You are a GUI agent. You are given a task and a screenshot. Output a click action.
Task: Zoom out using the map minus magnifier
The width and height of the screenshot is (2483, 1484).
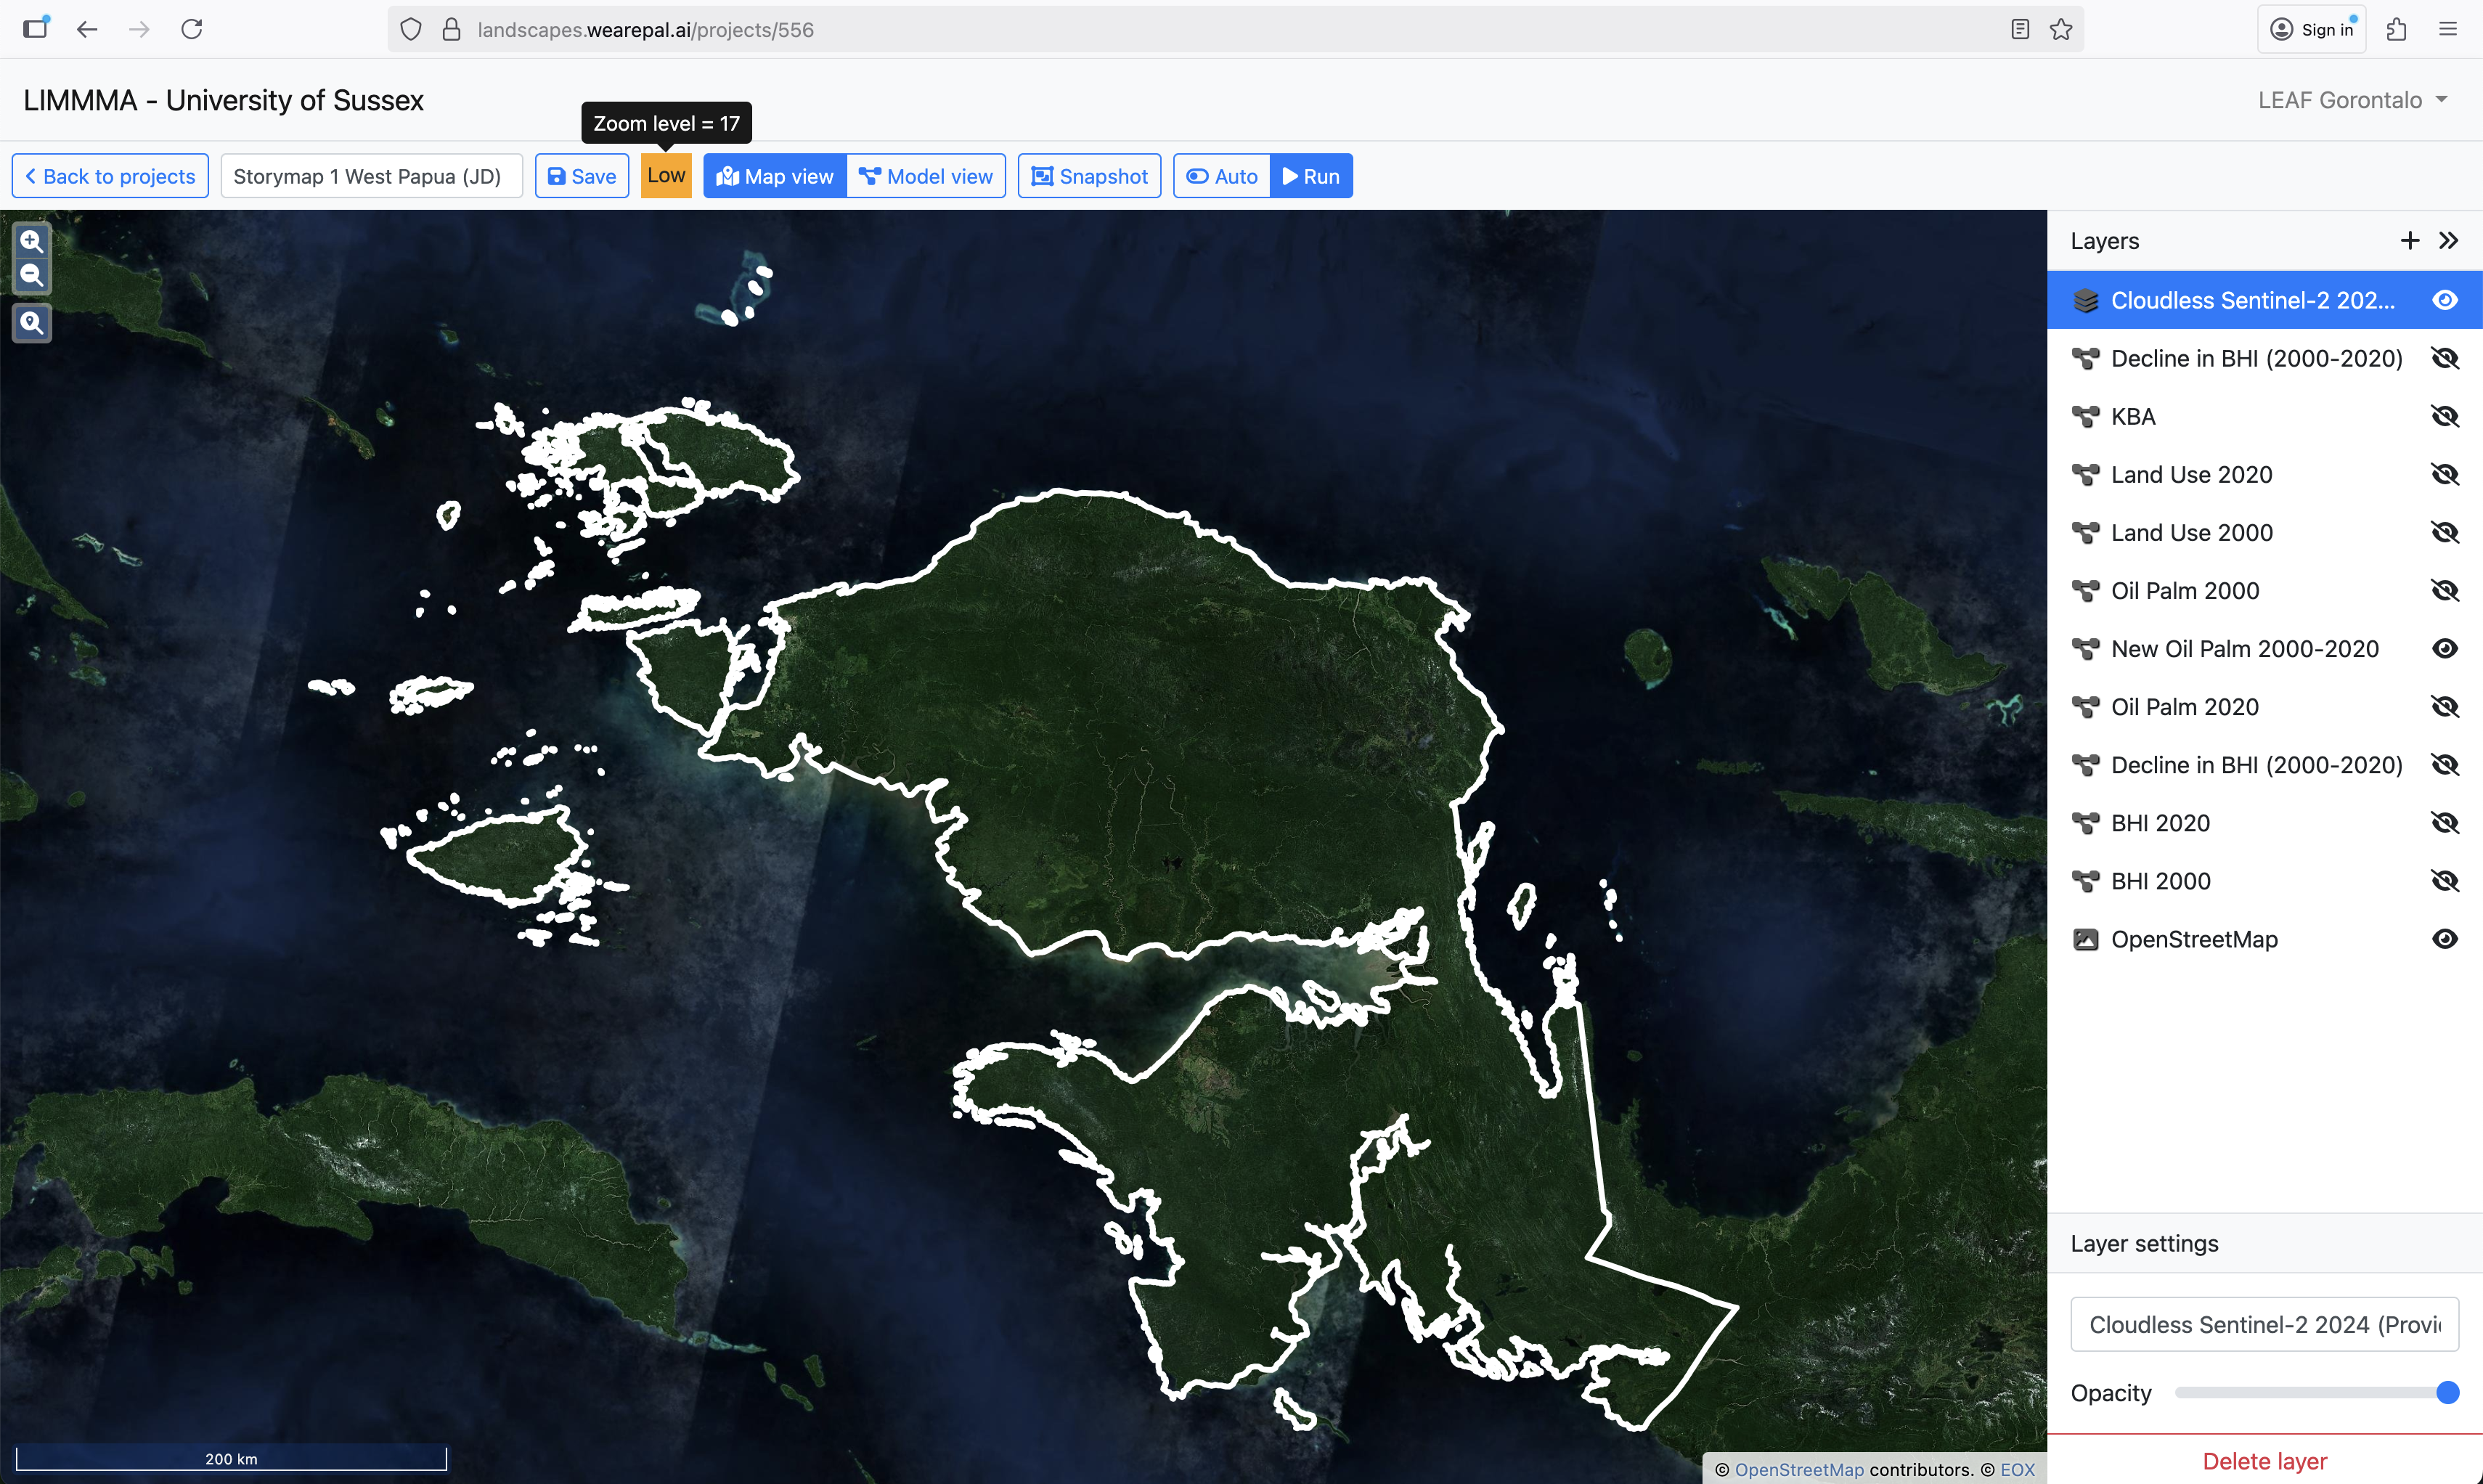(32, 275)
